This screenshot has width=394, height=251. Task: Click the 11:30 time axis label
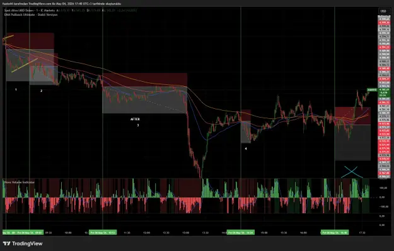(127, 233)
